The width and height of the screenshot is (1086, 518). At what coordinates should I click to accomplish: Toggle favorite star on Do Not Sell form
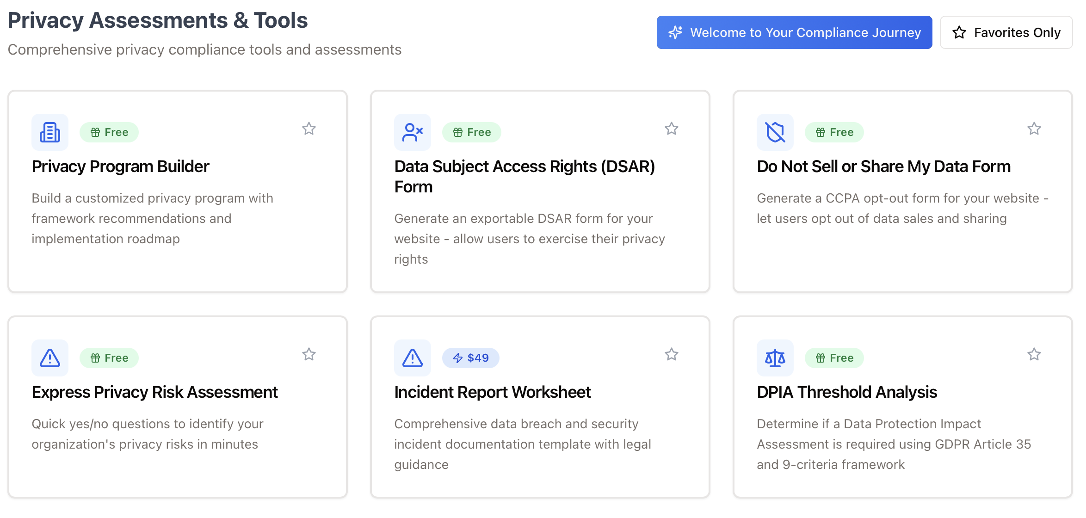click(1034, 129)
